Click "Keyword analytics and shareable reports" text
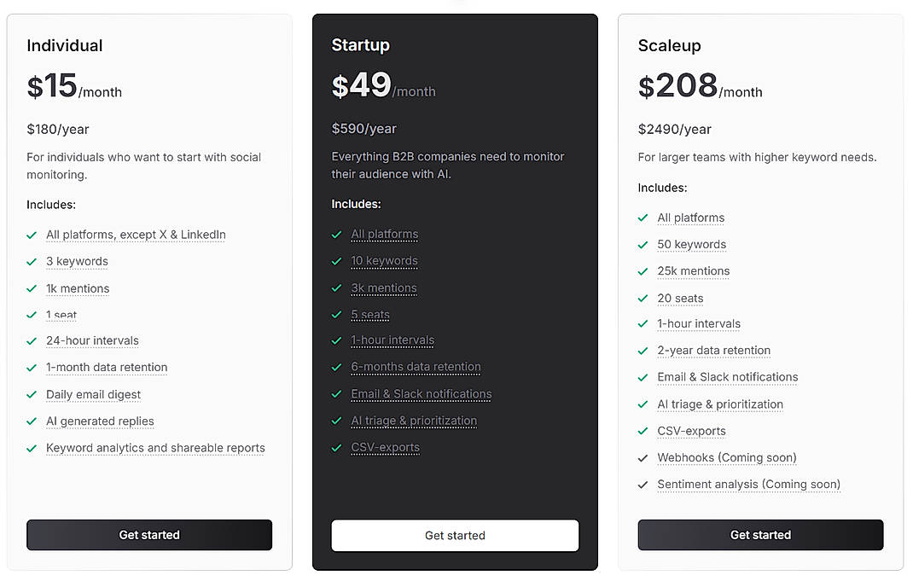The height and width of the screenshot is (581, 913). [x=155, y=448]
